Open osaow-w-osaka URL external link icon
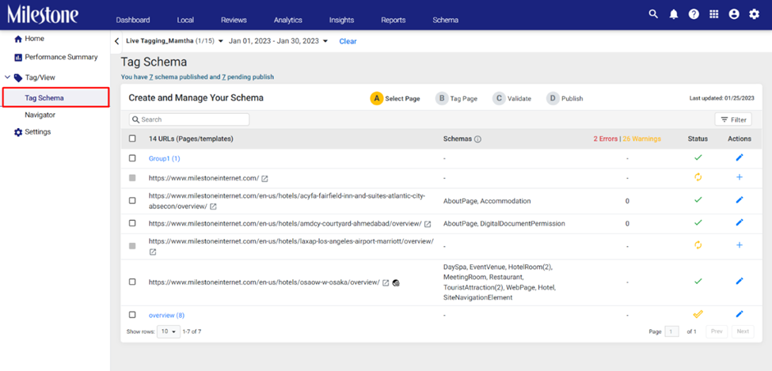The height and width of the screenshot is (371, 772). tap(386, 283)
